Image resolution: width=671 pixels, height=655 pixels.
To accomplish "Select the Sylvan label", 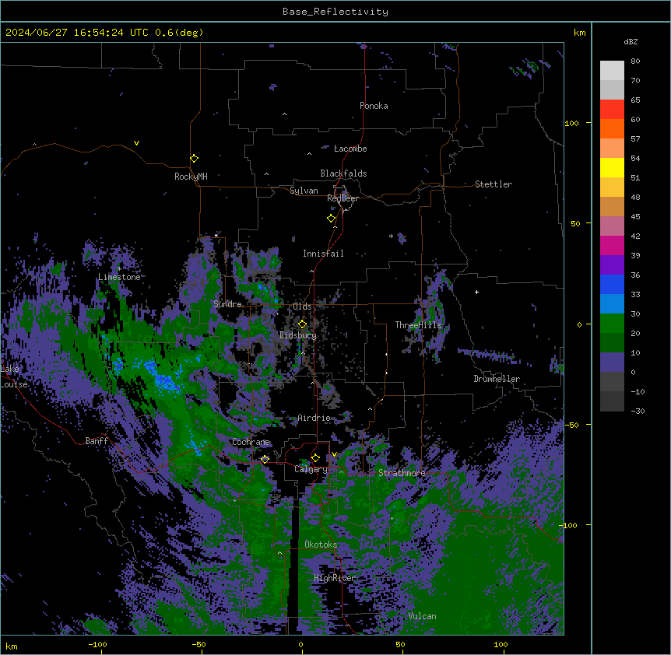I will (304, 191).
